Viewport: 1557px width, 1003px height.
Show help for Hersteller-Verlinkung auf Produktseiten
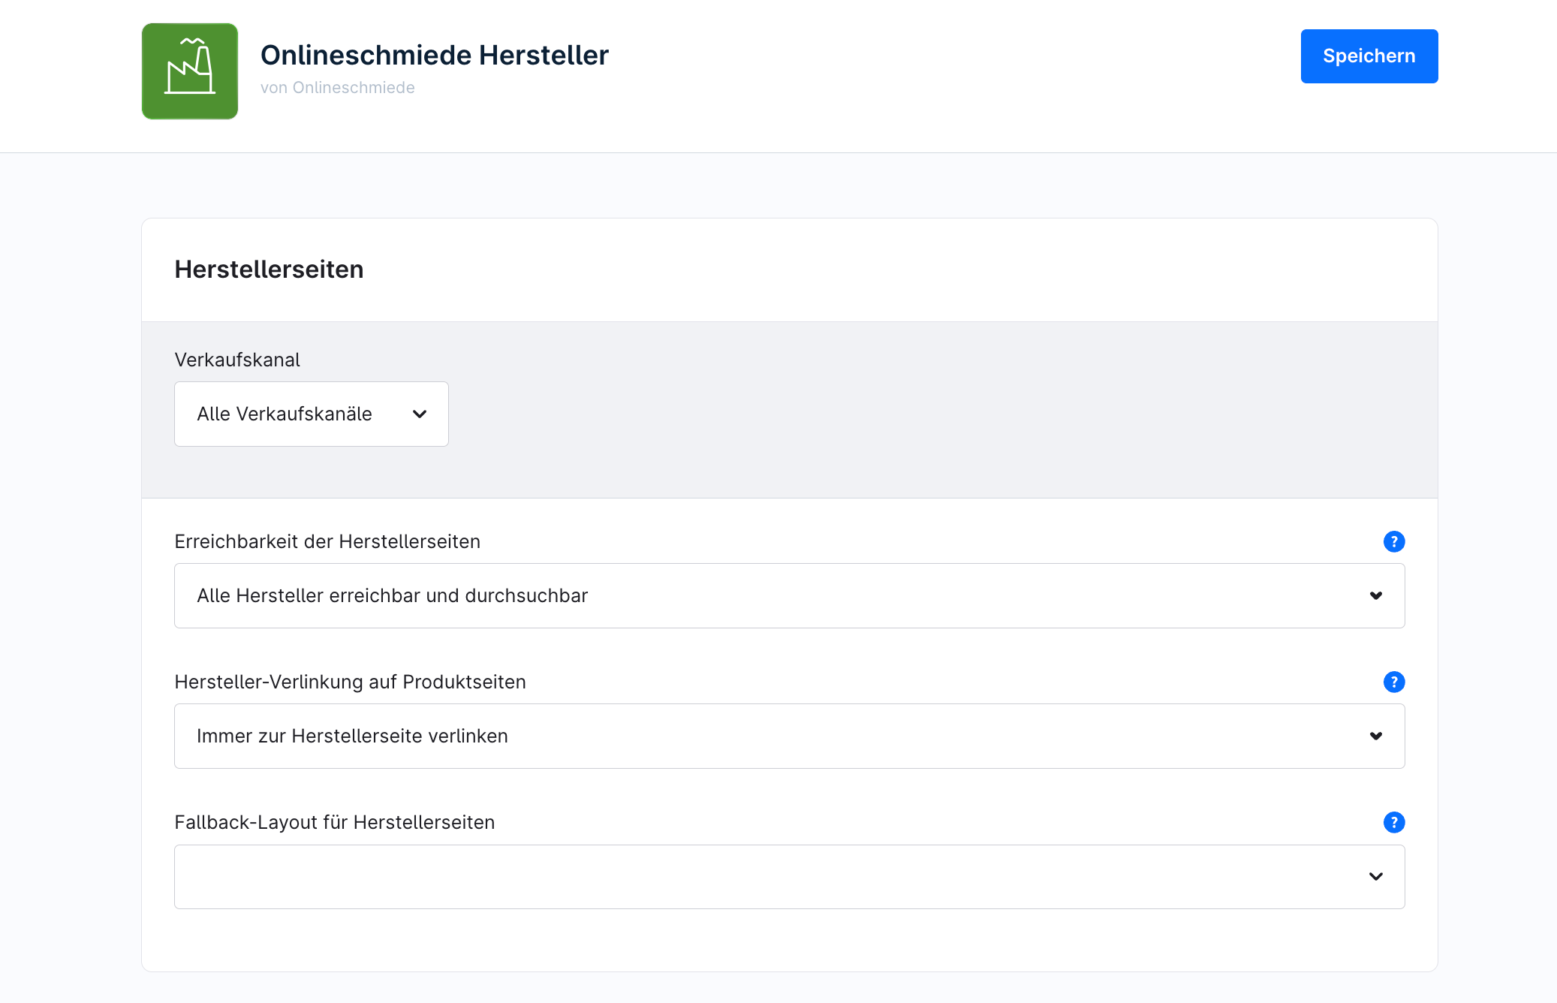pos(1394,682)
